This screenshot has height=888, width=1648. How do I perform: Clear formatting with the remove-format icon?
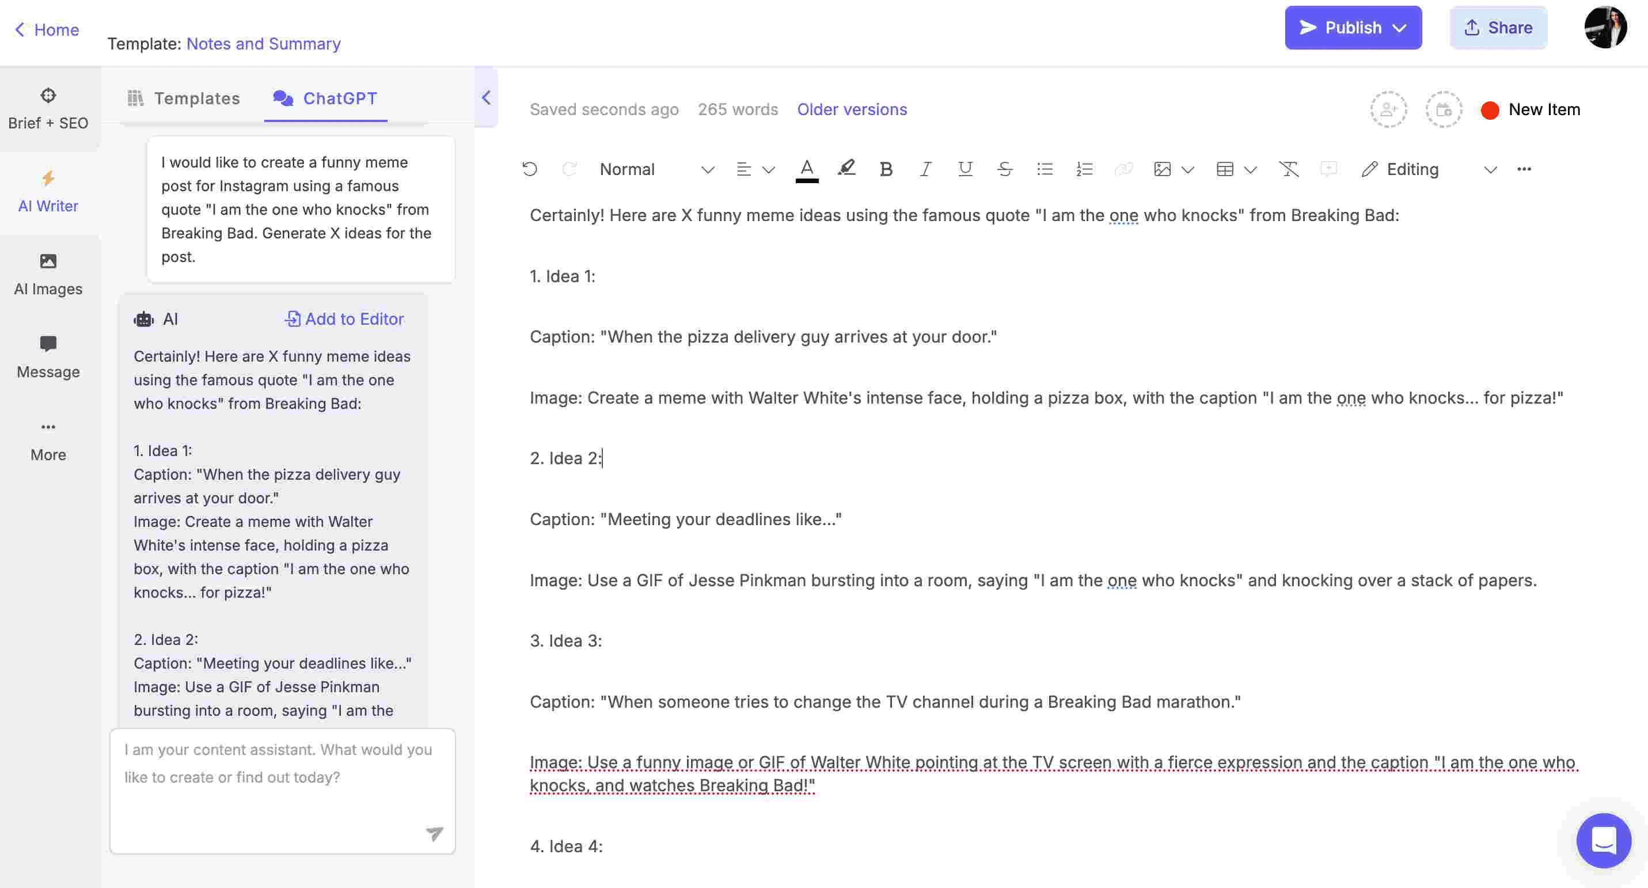click(1289, 169)
